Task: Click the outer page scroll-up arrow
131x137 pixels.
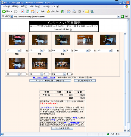Action: pyautogui.click(x=128, y=20)
